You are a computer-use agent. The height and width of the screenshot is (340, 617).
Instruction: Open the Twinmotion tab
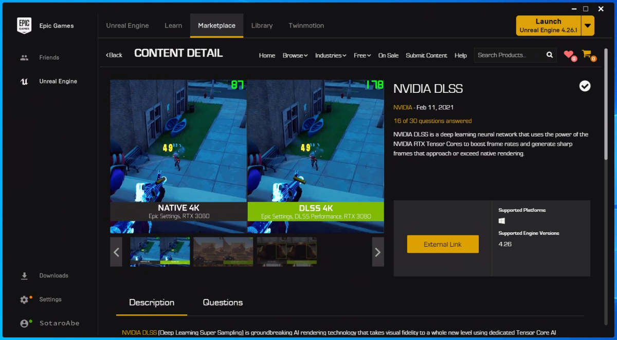(x=306, y=26)
